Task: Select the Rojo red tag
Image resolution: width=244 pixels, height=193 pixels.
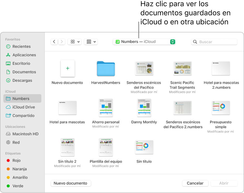Action: click(8, 160)
